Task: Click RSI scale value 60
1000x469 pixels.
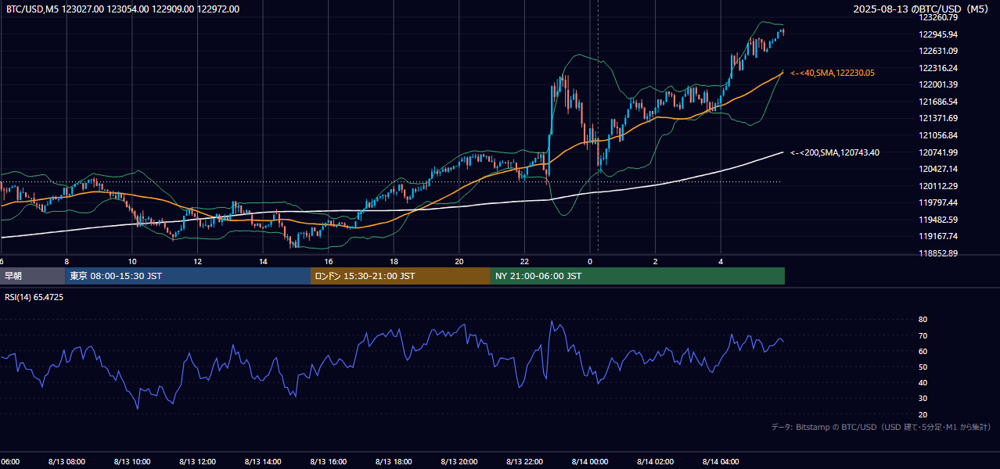Action: coord(923,351)
